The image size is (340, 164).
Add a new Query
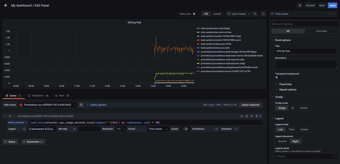pyautogui.click(x=11, y=142)
